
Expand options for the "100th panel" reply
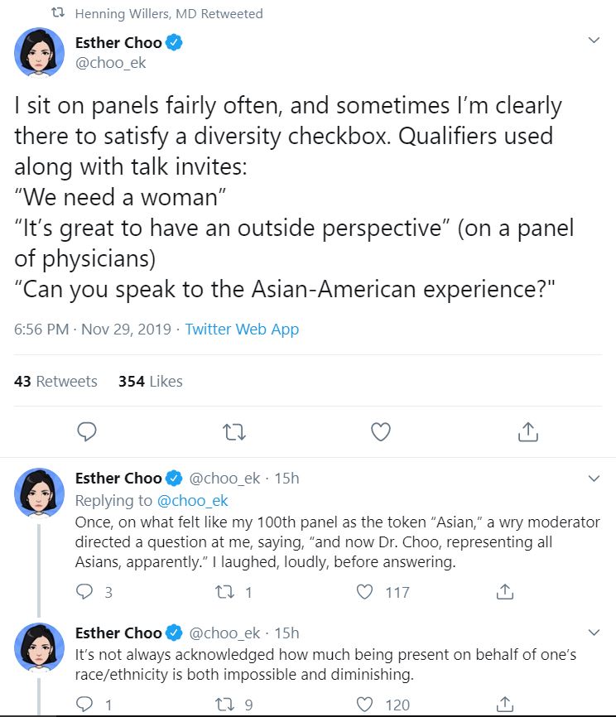[x=593, y=479]
